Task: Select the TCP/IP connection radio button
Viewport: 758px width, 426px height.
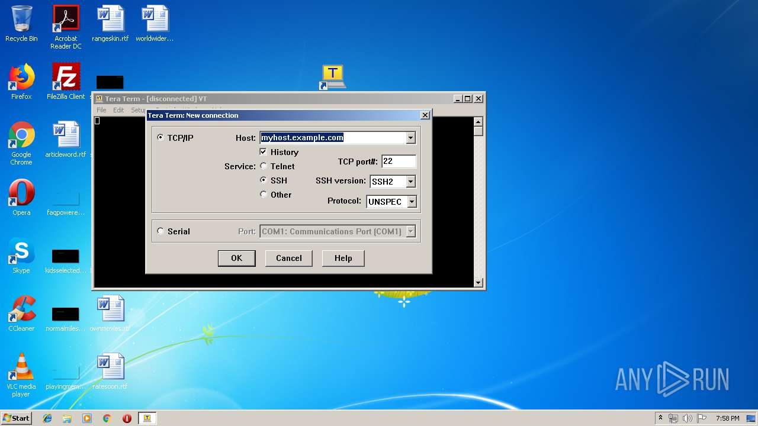Action: coord(160,137)
